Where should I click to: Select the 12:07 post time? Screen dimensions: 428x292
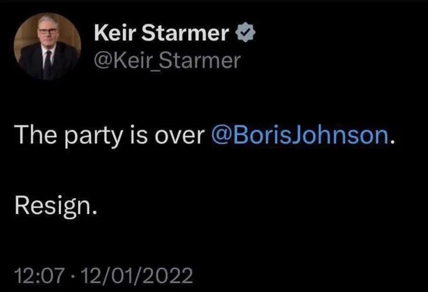(x=40, y=276)
